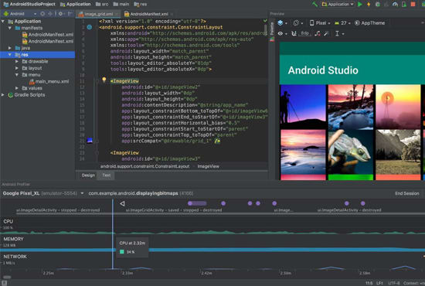Click the magnet autoconnect icon in Preview
The height and width of the screenshot is (286, 425).
pyautogui.click(x=294, y=33)
